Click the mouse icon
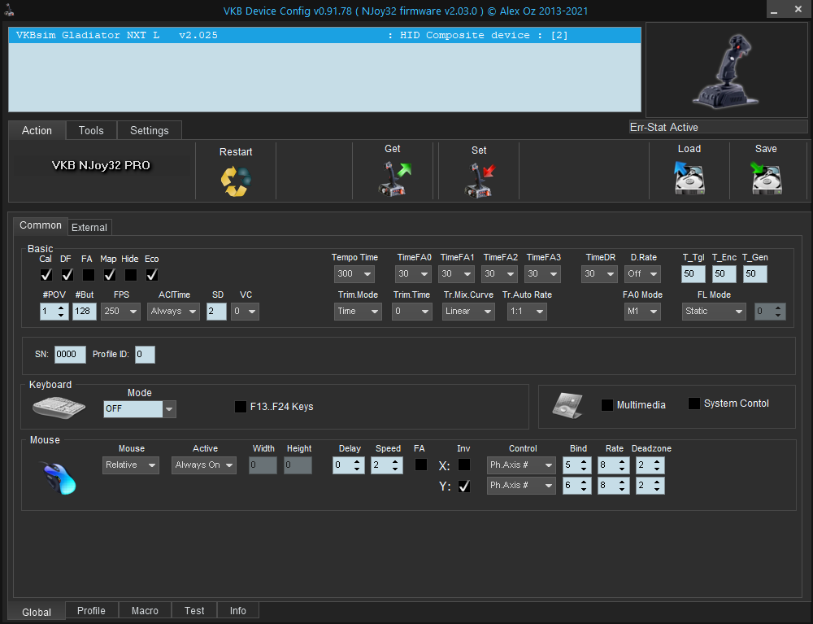 click(59, 478)
